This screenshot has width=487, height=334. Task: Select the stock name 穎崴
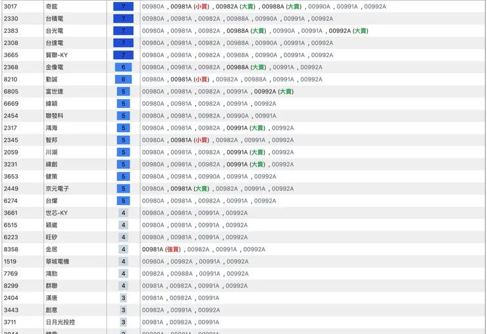click(51, 225)
